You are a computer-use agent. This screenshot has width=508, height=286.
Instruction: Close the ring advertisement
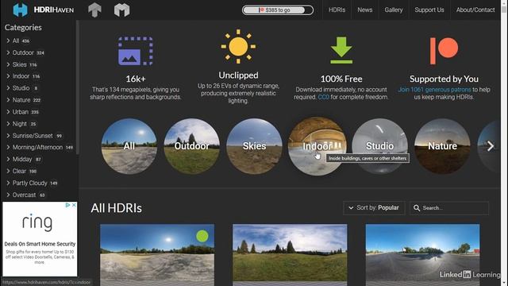point(74,205)
